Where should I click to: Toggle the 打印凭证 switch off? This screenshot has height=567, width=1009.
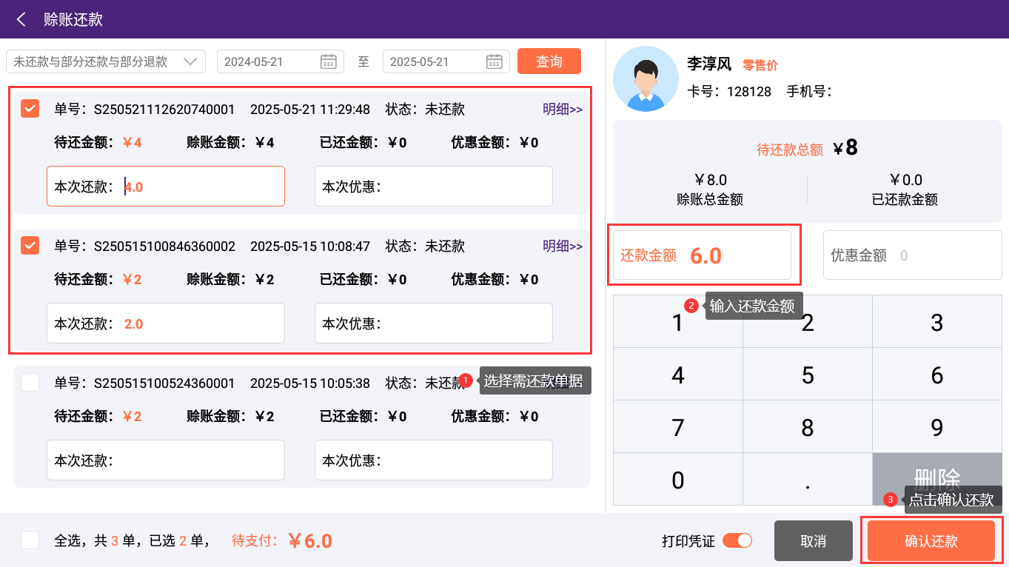click(x=737, y=540)
